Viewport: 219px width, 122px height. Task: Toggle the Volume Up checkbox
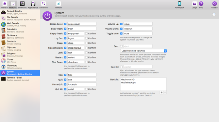[121, 24]
